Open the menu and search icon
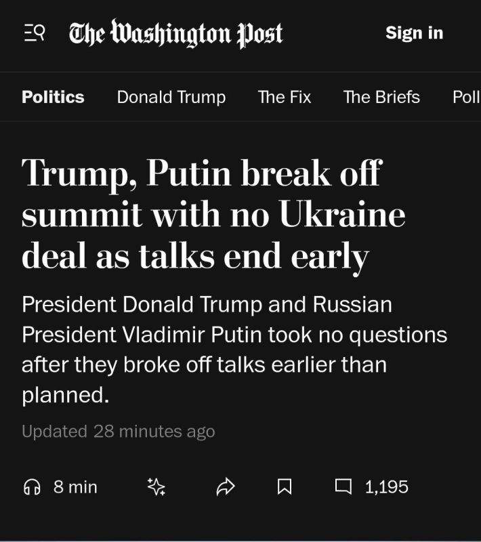The width and height of the screenshot is (481, 542). pyautogui.click(x=33, y=33)
